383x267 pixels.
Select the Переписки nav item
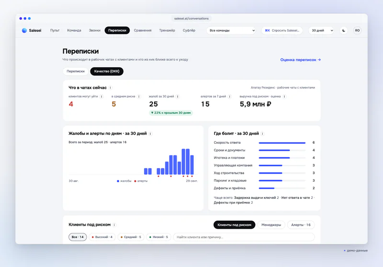117,30
